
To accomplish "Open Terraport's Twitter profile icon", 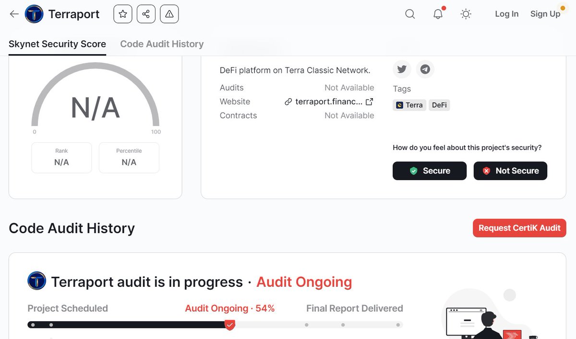I will pyautogui.click(x=402, y=69).
